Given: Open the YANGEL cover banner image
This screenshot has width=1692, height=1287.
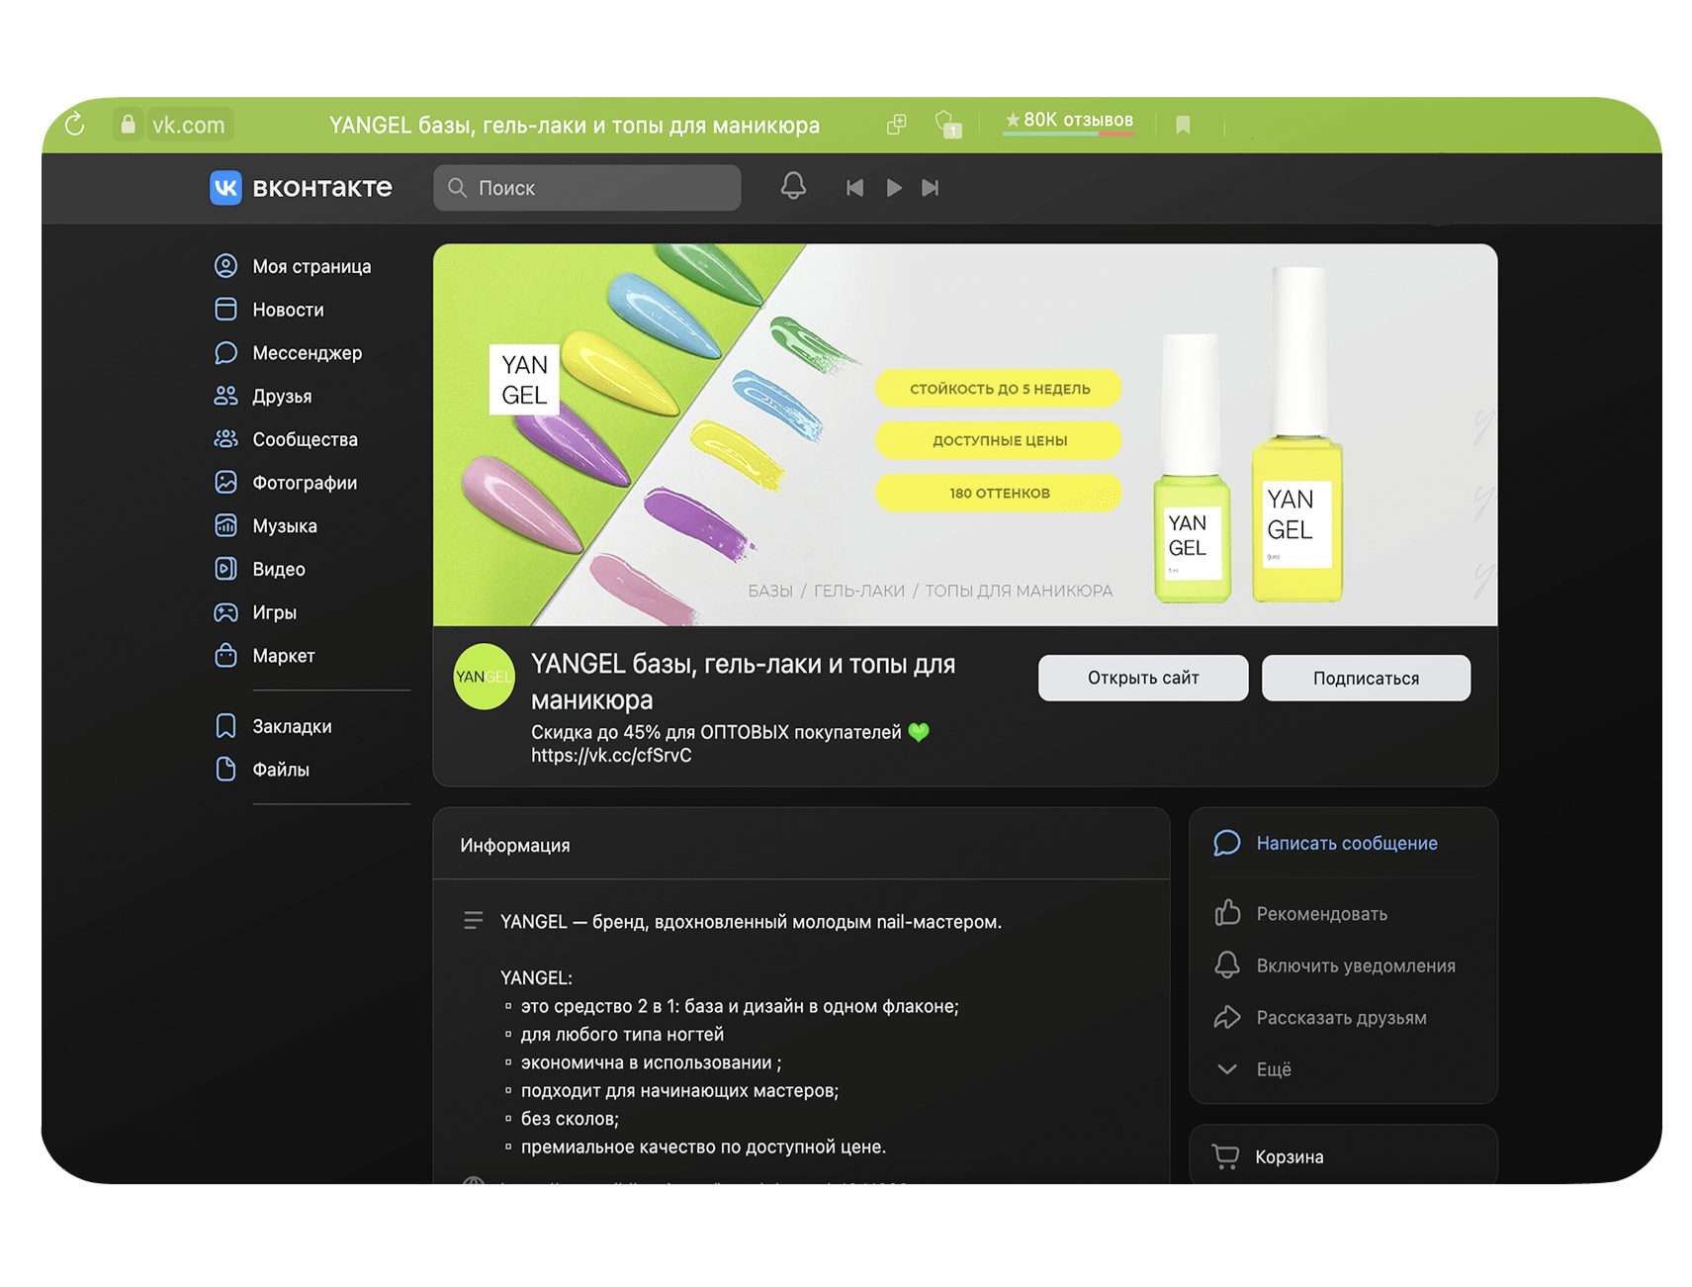Looking at the screenshot, I should [x=965, y=435].
